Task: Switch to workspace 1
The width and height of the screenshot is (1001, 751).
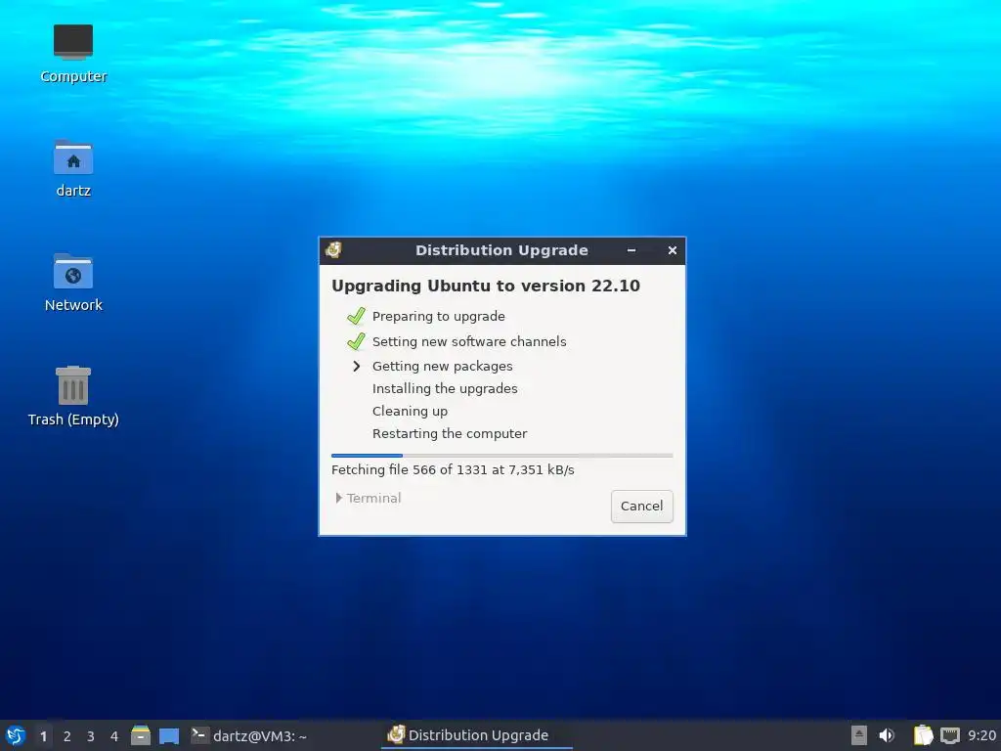Action: click(x=43, y=736)
